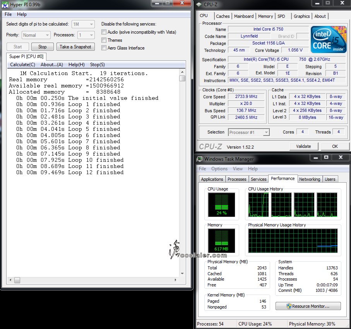
Task: Close the CPU-Z window
Action: coord(342,3)
